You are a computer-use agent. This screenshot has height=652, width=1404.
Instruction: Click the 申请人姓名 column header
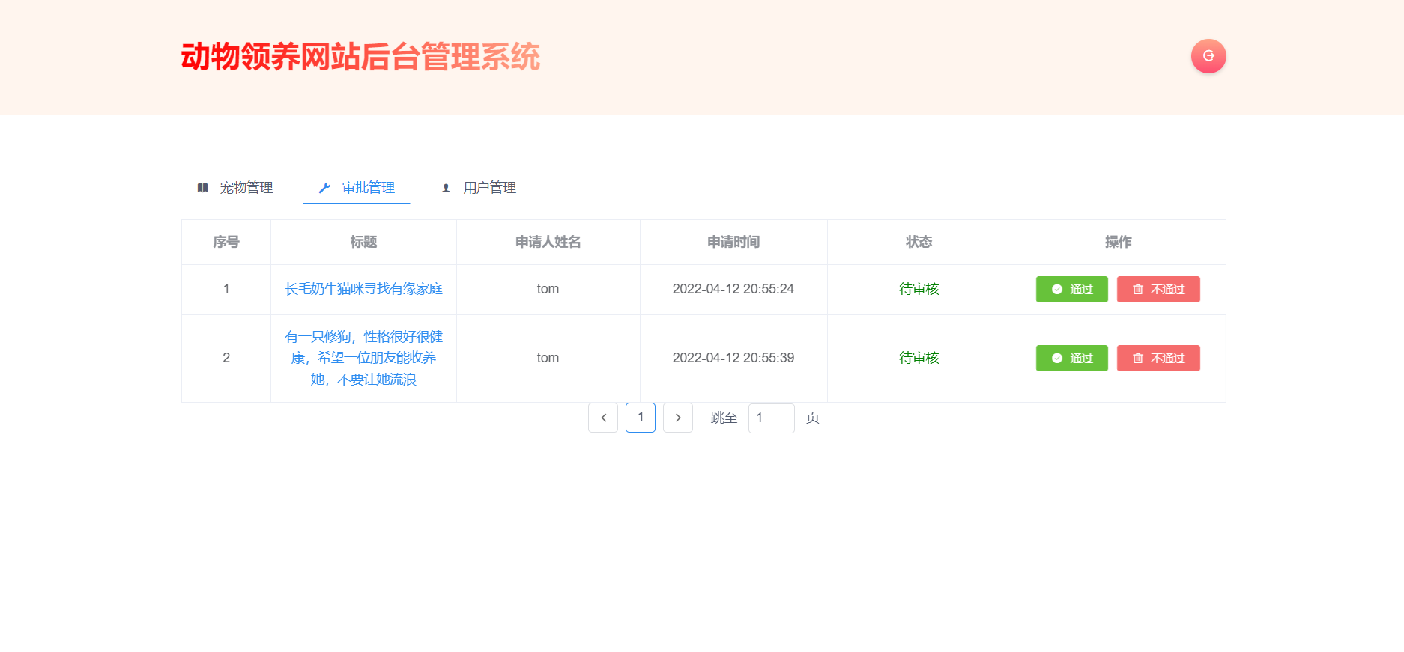click(x=548, y=242)
